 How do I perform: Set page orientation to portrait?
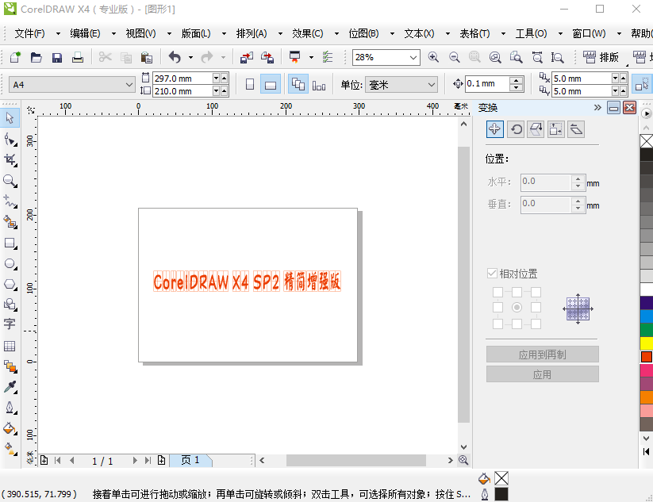(250, 85)
